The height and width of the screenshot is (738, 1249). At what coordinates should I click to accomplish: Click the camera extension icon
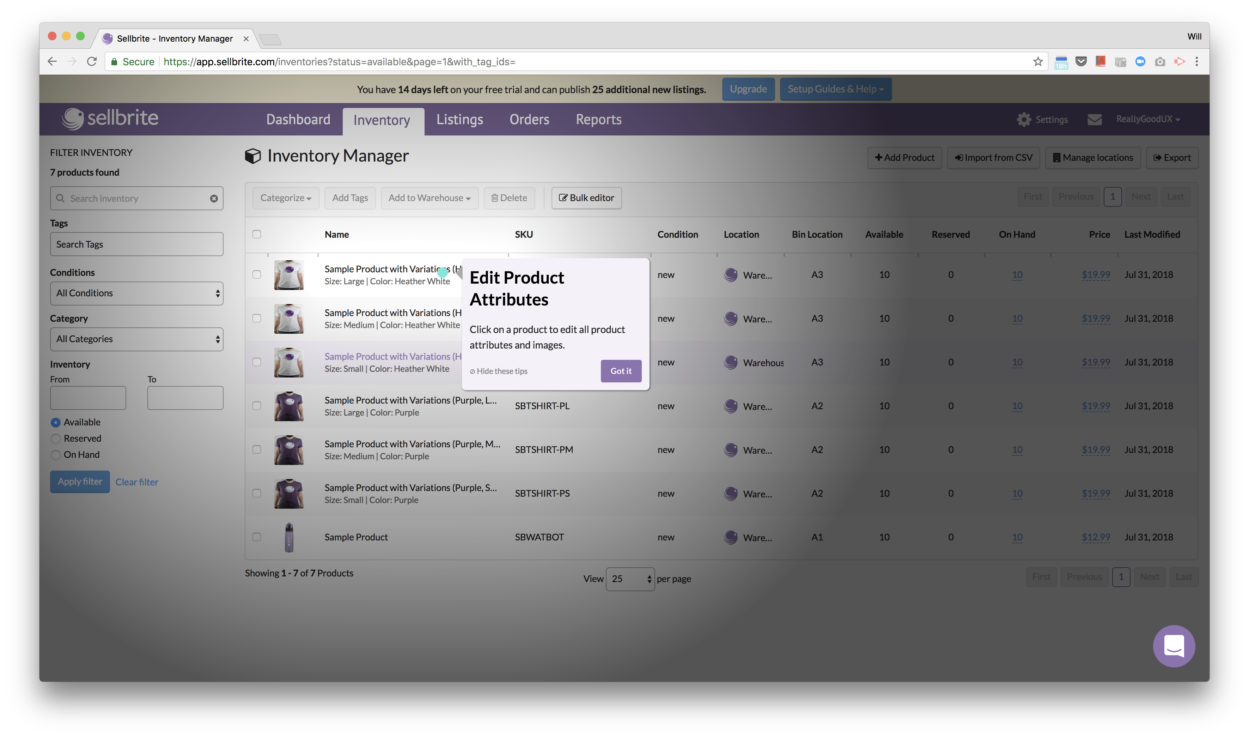coord(1159,62)
